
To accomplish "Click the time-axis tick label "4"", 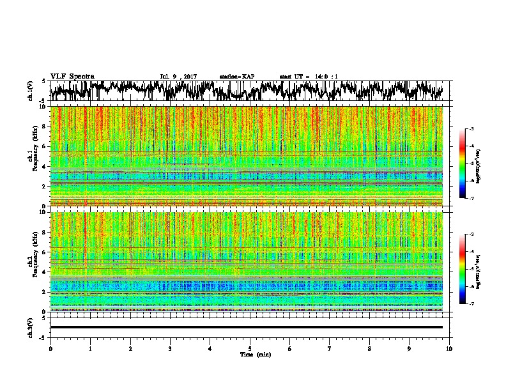I will pyautogui.click(x=210, y=349).
